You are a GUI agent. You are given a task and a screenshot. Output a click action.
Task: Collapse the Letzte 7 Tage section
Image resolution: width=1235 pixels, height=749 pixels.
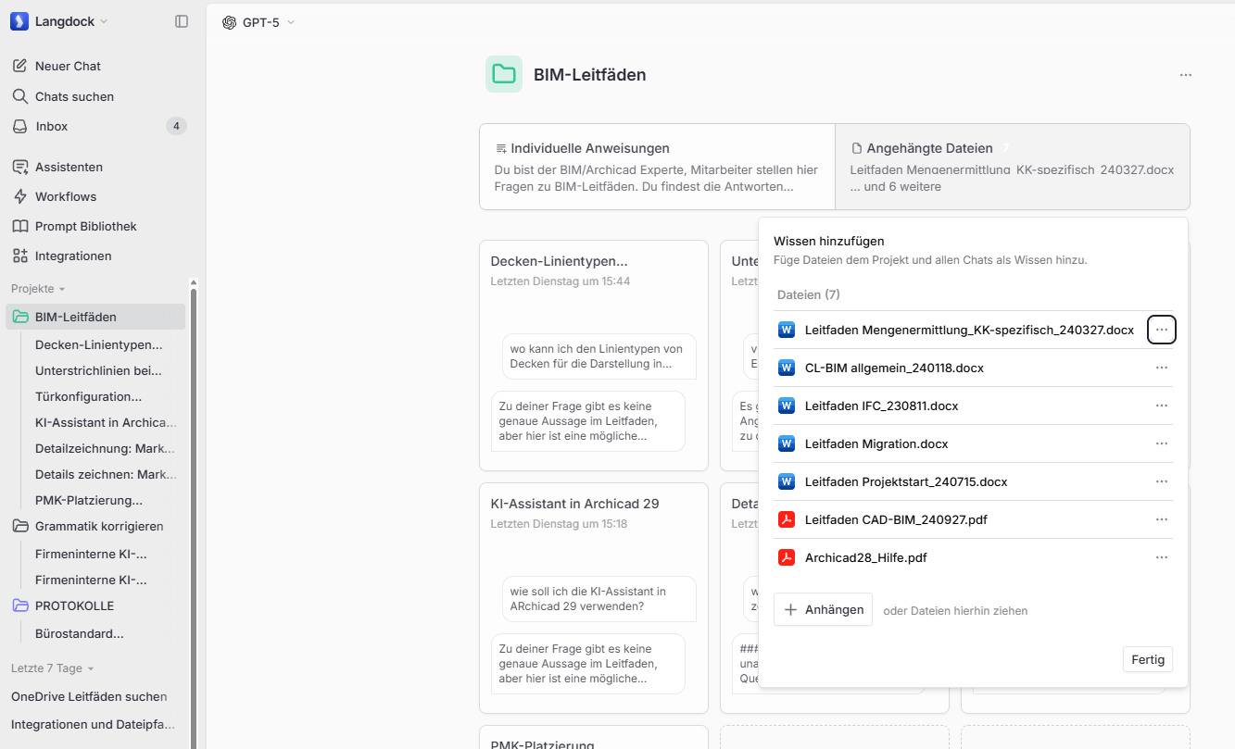click(x=53, y=668)
